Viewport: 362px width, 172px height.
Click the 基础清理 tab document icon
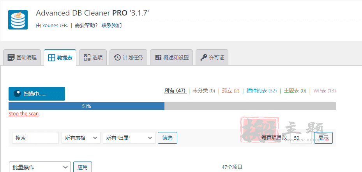click(x=11, y=57)
